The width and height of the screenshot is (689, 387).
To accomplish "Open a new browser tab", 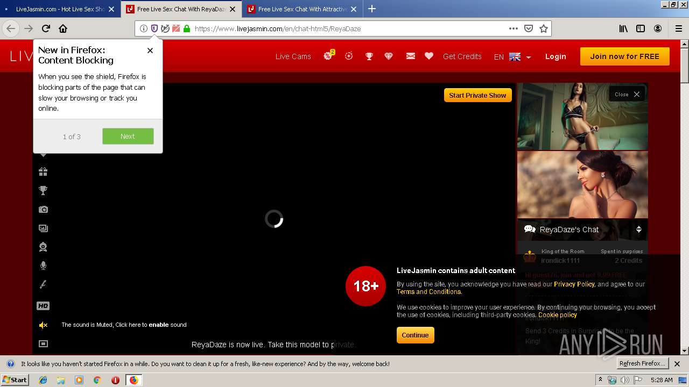I will coord(372,9).
